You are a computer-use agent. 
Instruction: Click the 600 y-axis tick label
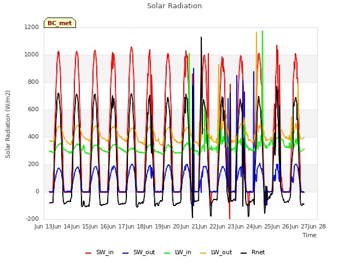(33, 110)
